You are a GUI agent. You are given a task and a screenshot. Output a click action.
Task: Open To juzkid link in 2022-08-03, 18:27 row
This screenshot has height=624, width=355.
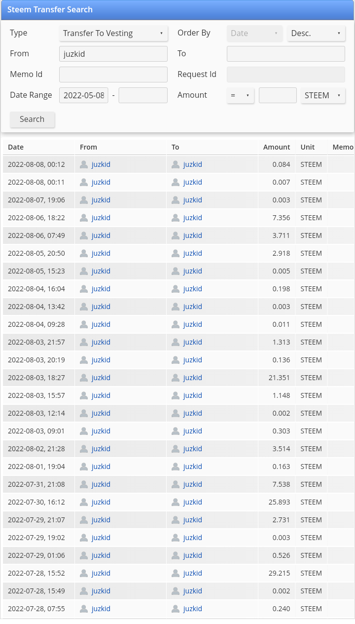pos(193,378)
